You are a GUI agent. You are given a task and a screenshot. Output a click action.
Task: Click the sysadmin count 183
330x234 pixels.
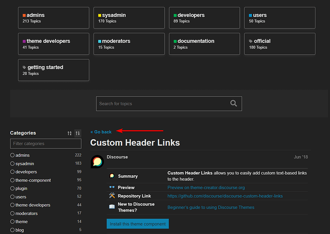click(78, 163)
